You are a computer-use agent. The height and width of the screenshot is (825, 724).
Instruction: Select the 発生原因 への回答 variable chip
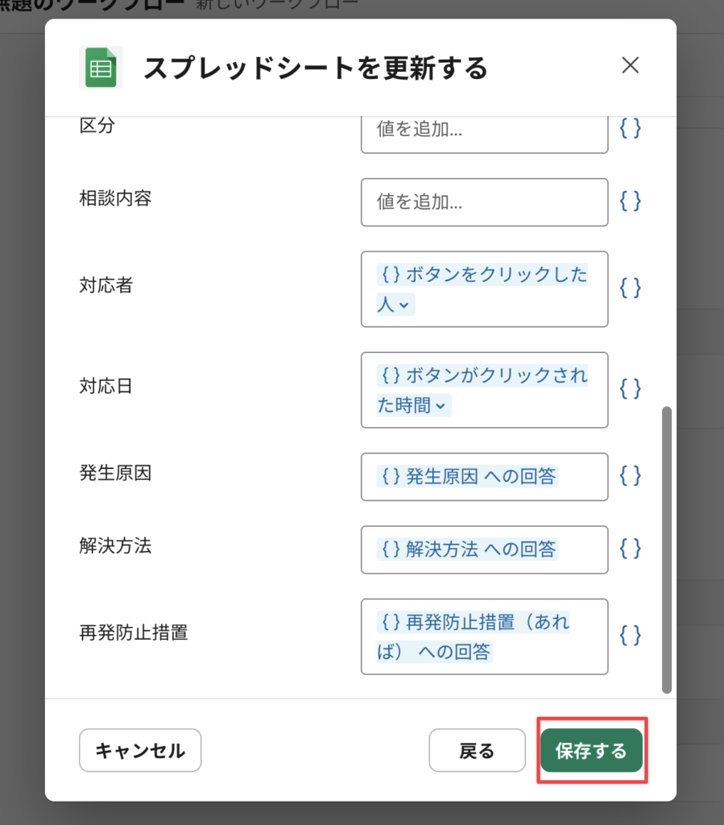point(468,476)
